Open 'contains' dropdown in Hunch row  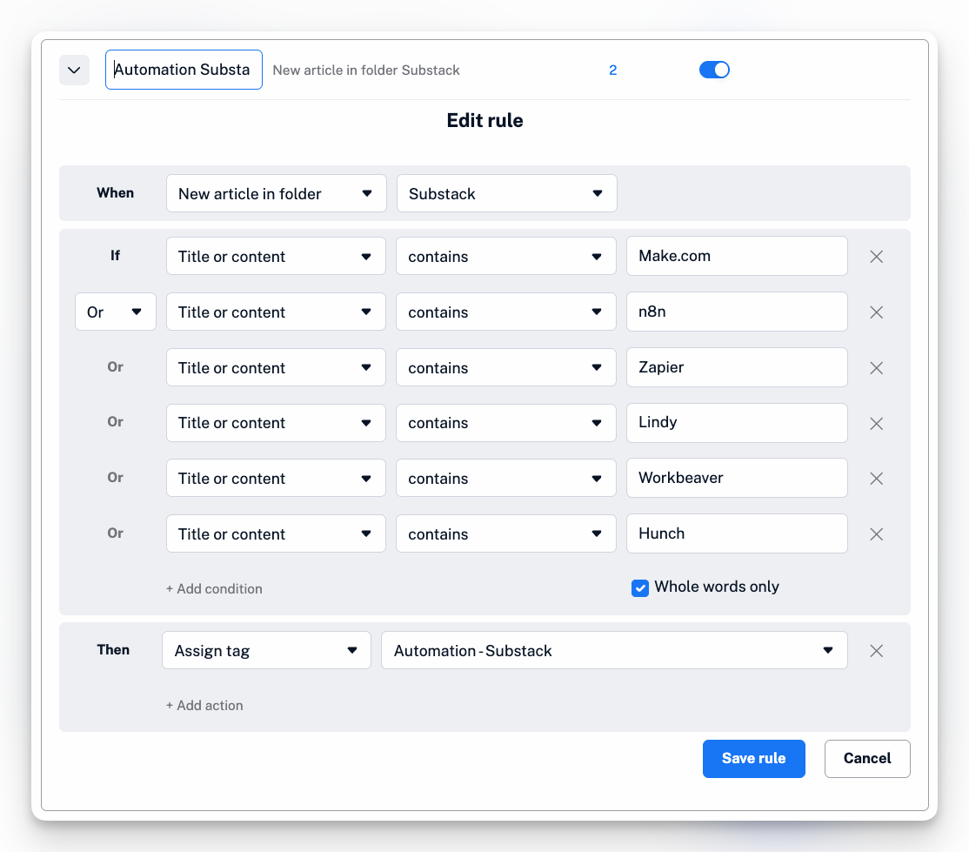[506, 533]
